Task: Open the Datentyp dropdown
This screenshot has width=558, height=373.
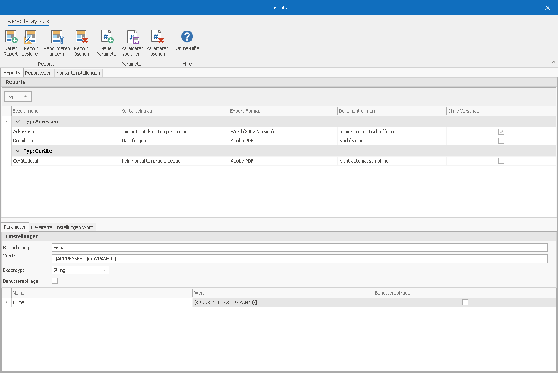Action: coord(104,270)
